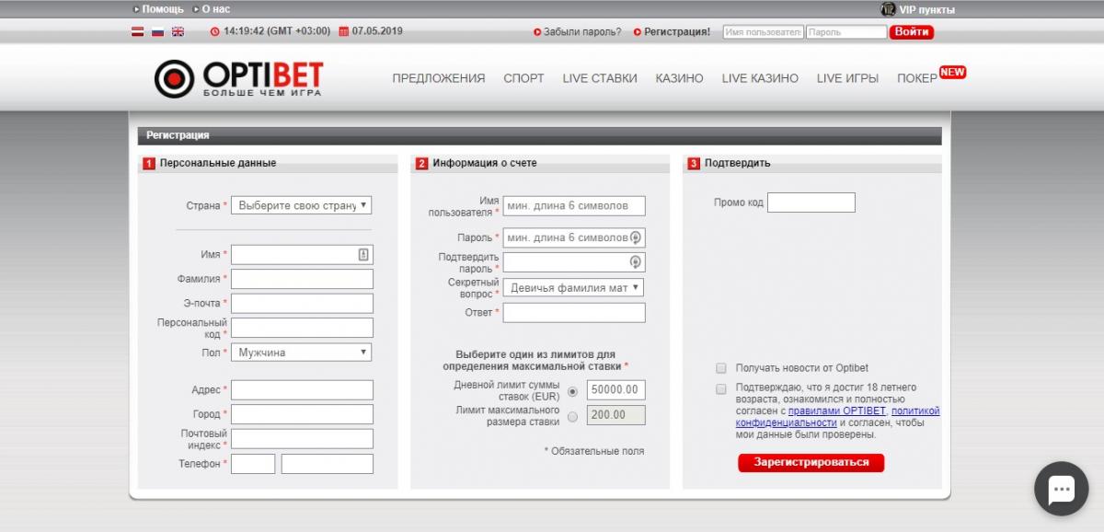Click the Телефон country code field
This screenshot has height=532, width=1104.
(x=253, y=464)
